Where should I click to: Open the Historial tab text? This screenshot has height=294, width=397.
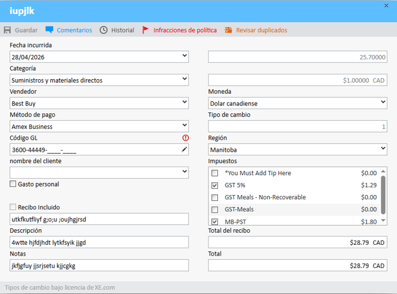[123, 30]
